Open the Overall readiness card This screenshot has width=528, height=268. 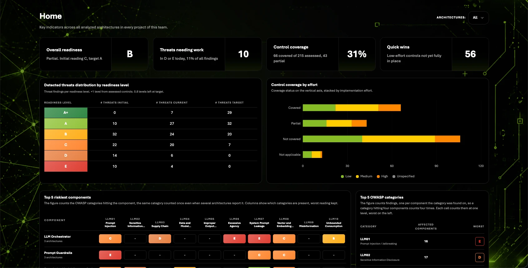pos(94,54)
